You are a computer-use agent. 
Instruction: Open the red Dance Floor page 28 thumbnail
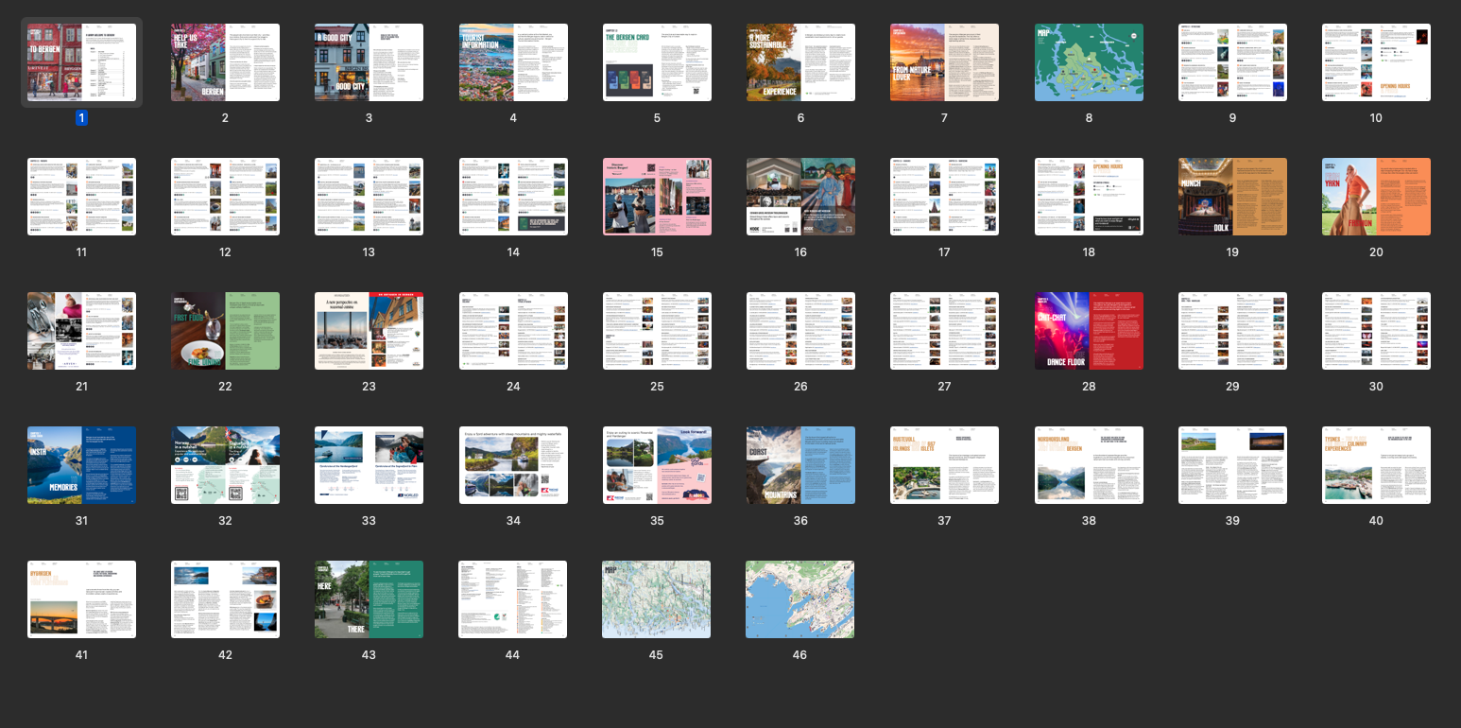[x=1088, y=331]
